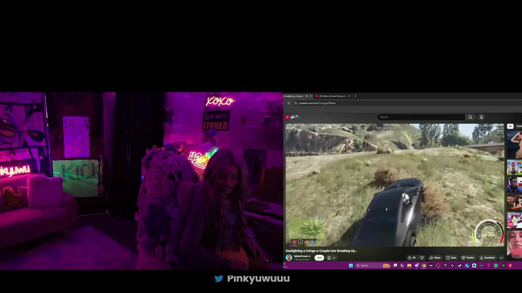Start voice search with microphone icon

click(x=481, y=117)
